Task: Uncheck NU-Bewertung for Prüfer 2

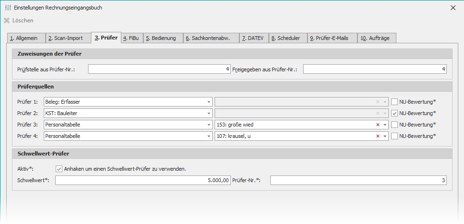Action: pyautogui.click(x=395, y=113)
